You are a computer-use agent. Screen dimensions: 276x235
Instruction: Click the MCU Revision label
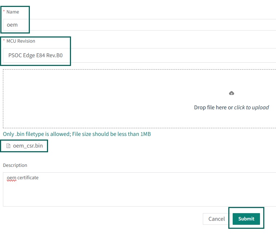20,41
